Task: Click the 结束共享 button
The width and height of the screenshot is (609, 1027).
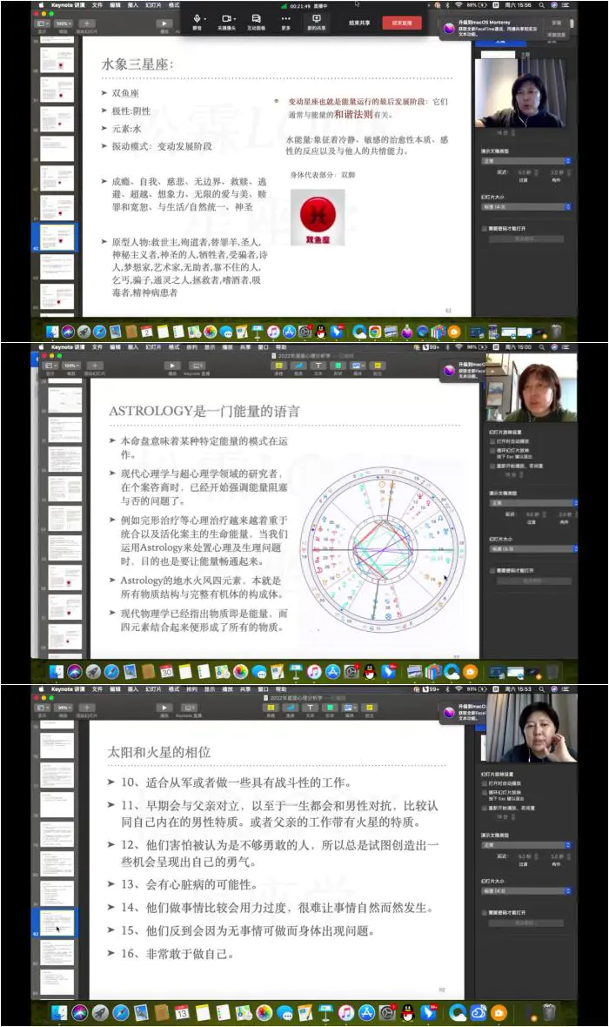Action: click(x=358, y=23)
